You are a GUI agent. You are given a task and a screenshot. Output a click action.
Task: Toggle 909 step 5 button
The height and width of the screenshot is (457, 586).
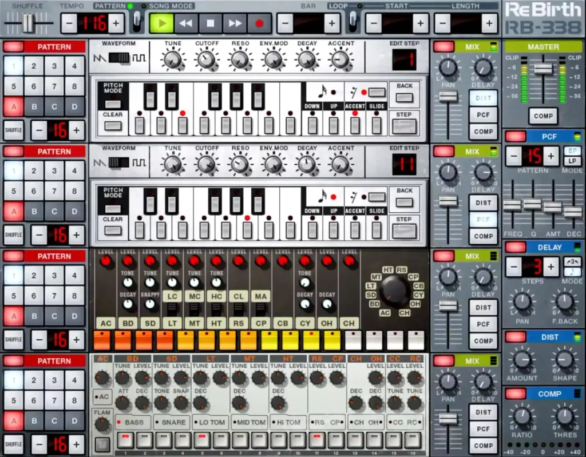pyautogui.click(x=202, y=440)
